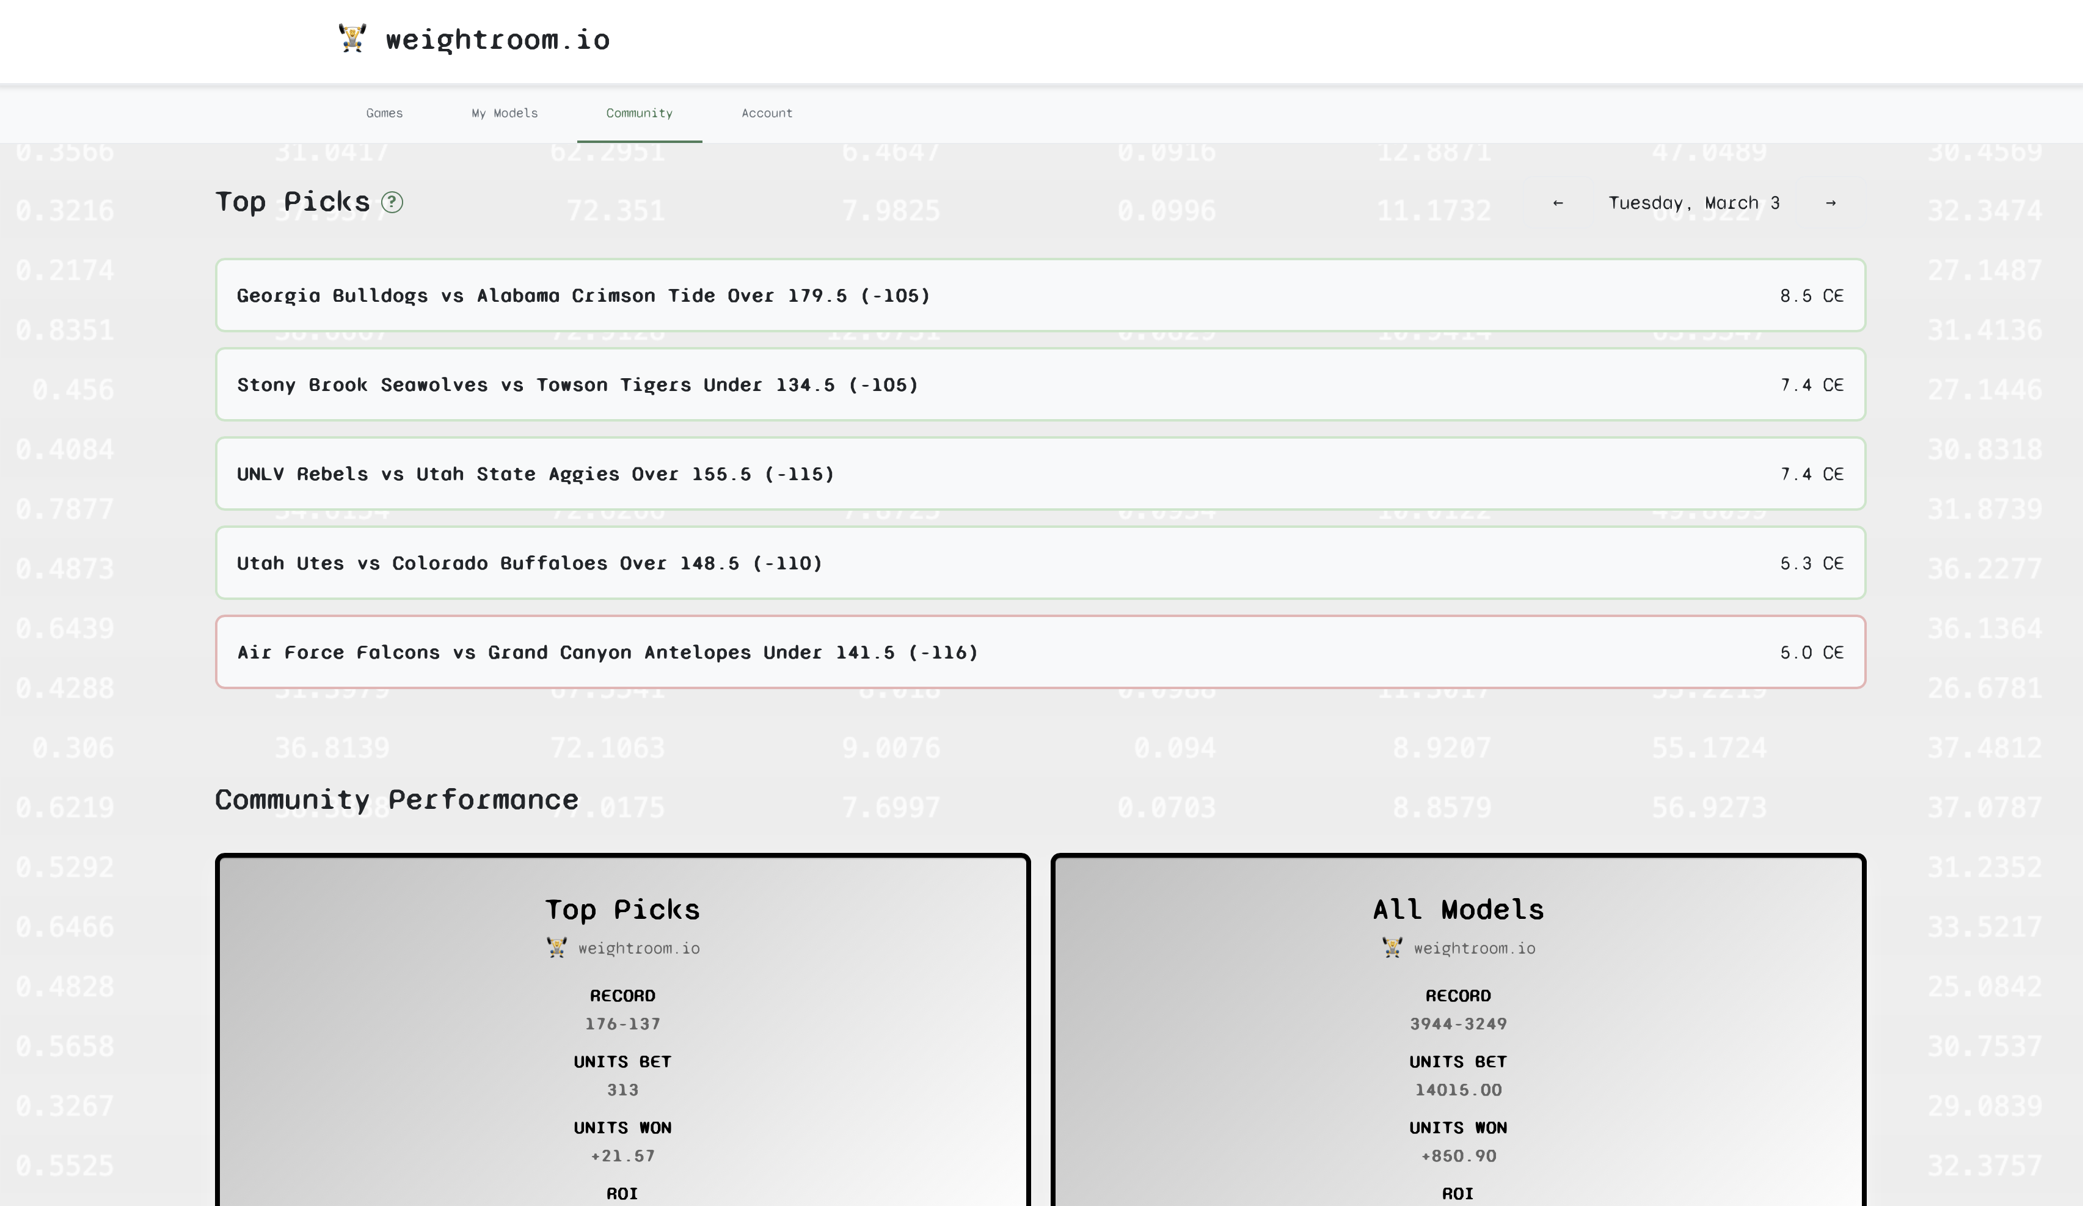Click the 8.5 CE value on the top pick
This screenshot has width=2083, height=1206.
click(x=1810, y=295)
